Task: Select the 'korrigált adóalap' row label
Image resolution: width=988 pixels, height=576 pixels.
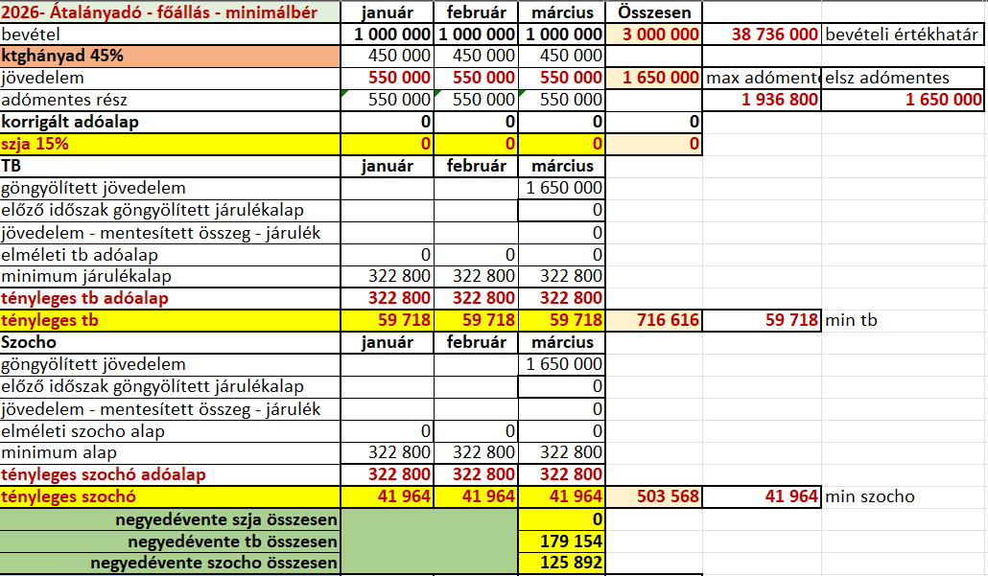Action: coord(170,122)
